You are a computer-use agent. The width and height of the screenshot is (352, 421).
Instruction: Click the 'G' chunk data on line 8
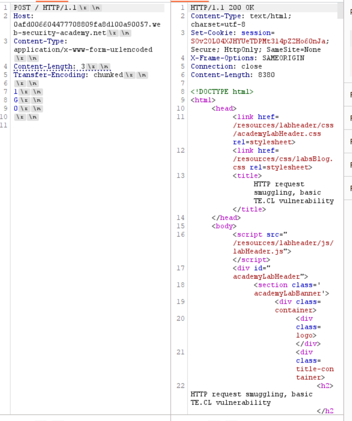pos(16,100)
